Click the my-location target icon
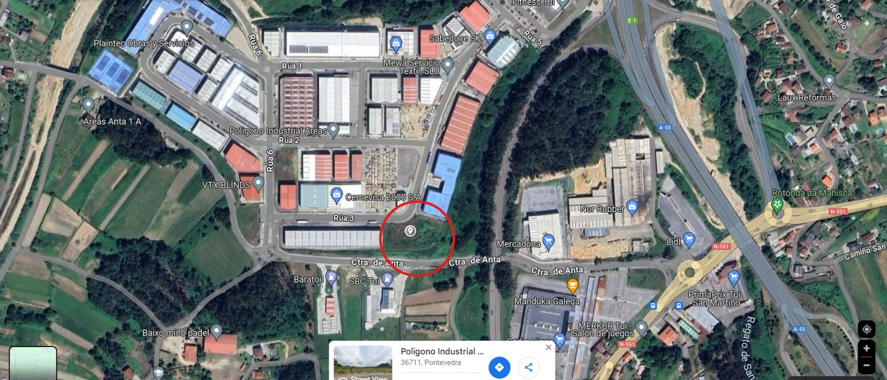This screenshot has height=380, width=887. (867, 329)
